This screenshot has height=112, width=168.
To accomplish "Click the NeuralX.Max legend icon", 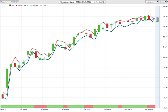I will coord(16,5).
